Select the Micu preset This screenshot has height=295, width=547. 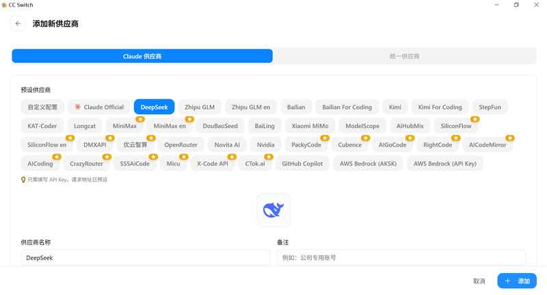[x=173, y=164]
